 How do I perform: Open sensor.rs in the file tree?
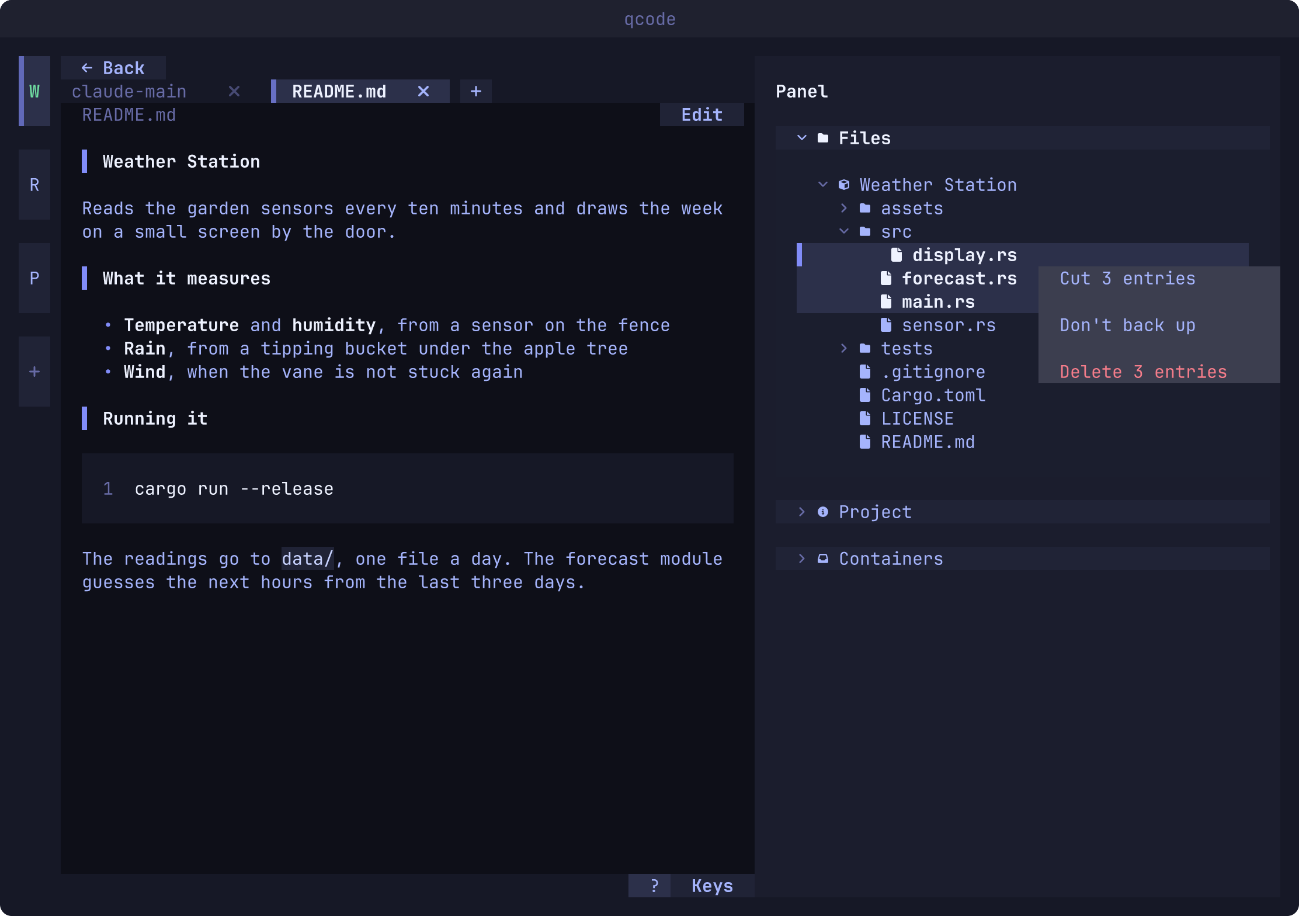[x=949, y=325]
